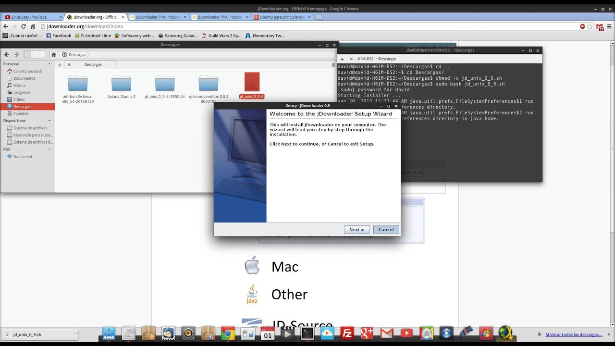Bookmark this page with star icon
Image resolution: width=615 pixels, height=346 pixels.
[590, 26]
